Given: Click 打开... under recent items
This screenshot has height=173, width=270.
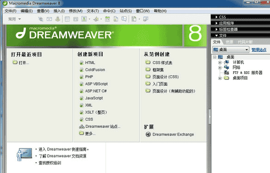Looking at the screenshot, I should point(24,63).
